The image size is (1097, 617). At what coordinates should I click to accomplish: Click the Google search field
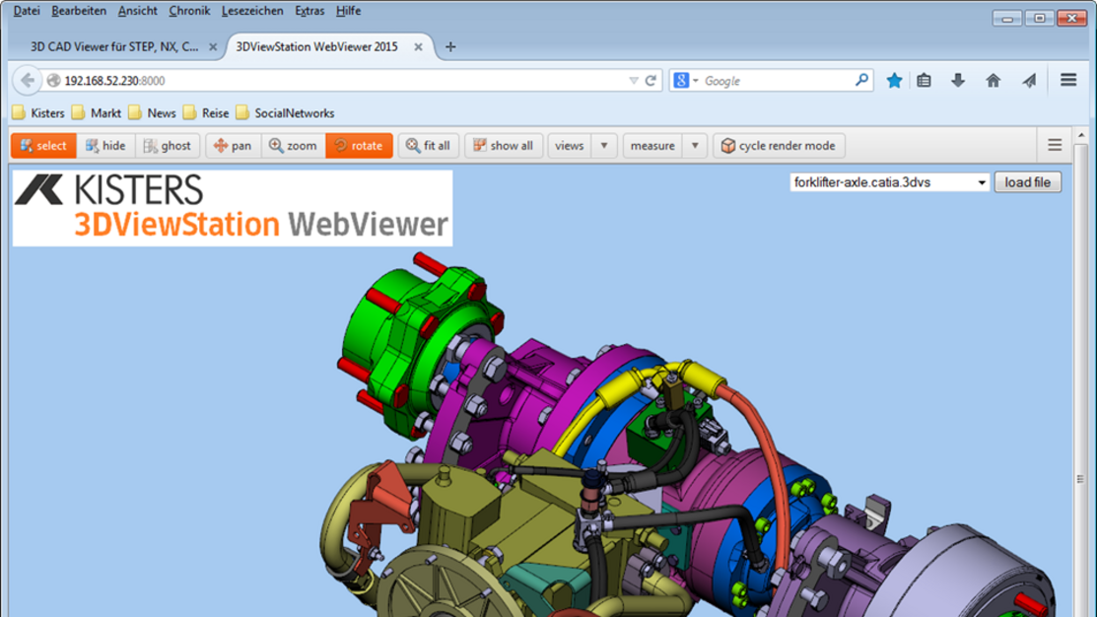click(777, 81)
